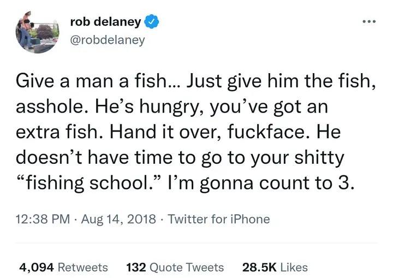Click the blue verified badge
The image size is (393, 278).
pos(152,22)
